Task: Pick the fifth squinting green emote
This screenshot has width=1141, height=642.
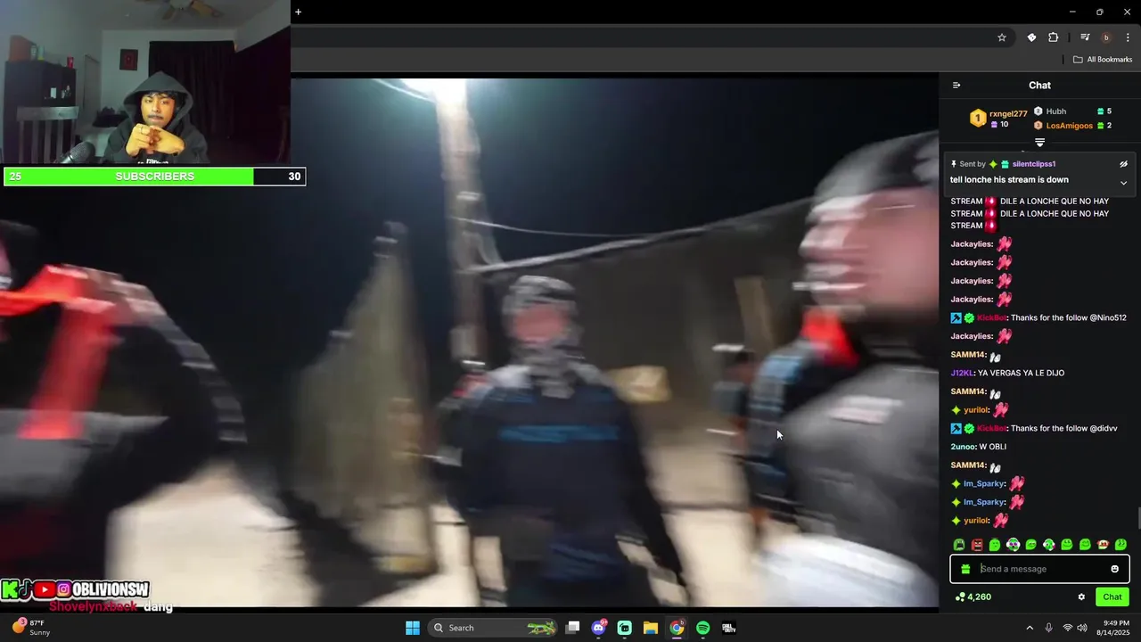Action: [1031, 545]
